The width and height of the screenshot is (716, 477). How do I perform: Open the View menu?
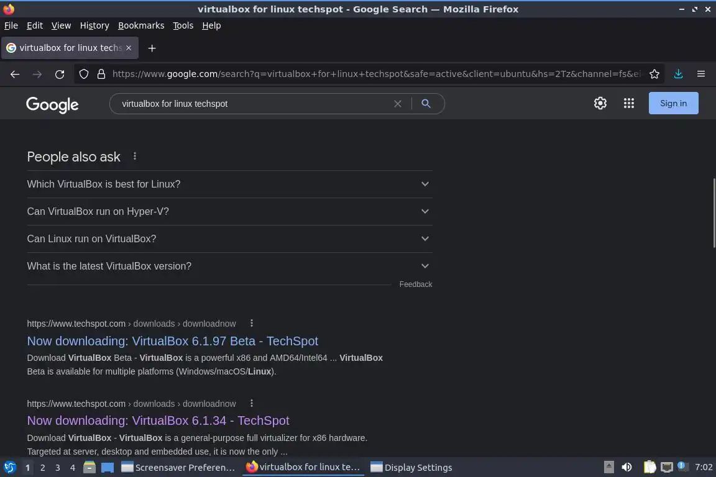[x=61, y=25]
